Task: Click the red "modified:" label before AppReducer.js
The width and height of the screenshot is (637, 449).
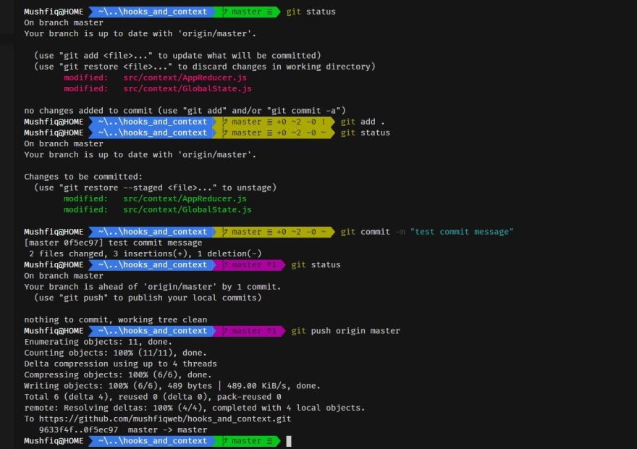Action: pyautogui.click(x=85, y=77)
